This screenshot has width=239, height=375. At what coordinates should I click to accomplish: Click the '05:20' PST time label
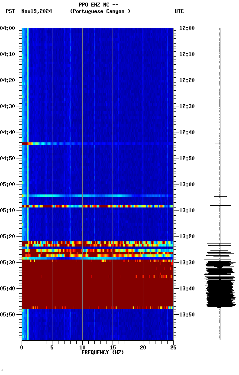click(7, 237)
